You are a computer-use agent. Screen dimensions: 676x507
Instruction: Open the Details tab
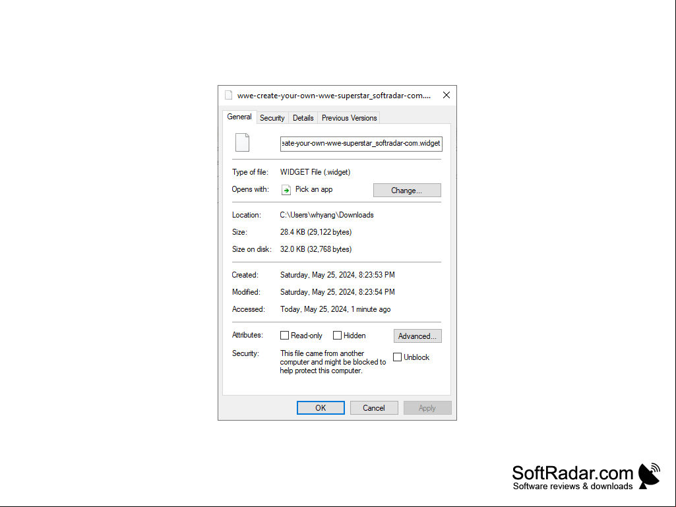pos(303,118)
